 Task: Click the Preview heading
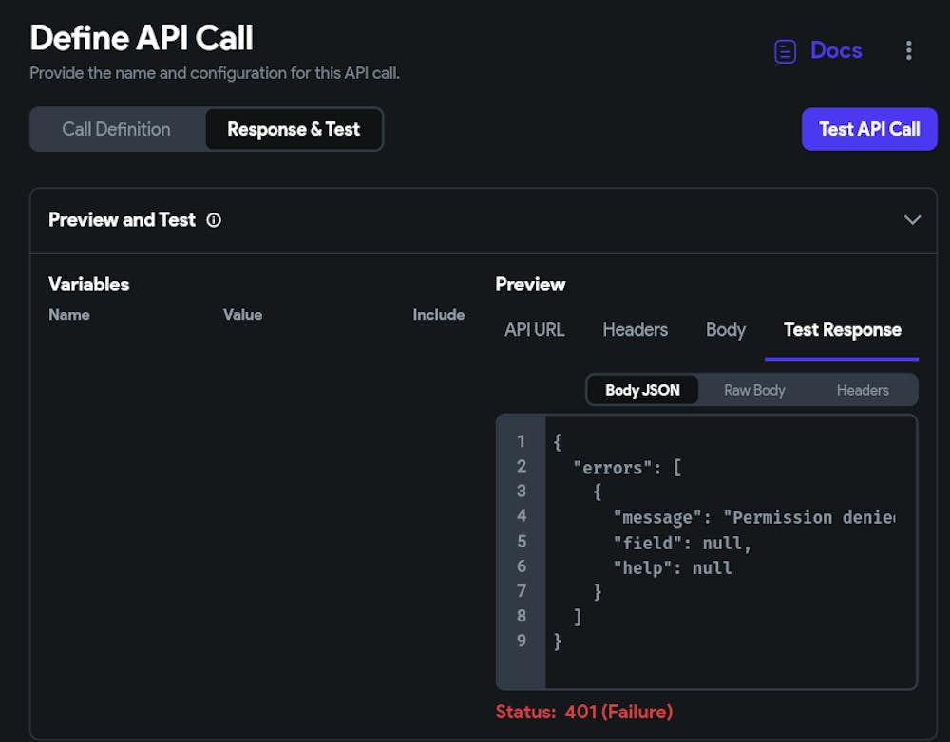pos(530,285)
